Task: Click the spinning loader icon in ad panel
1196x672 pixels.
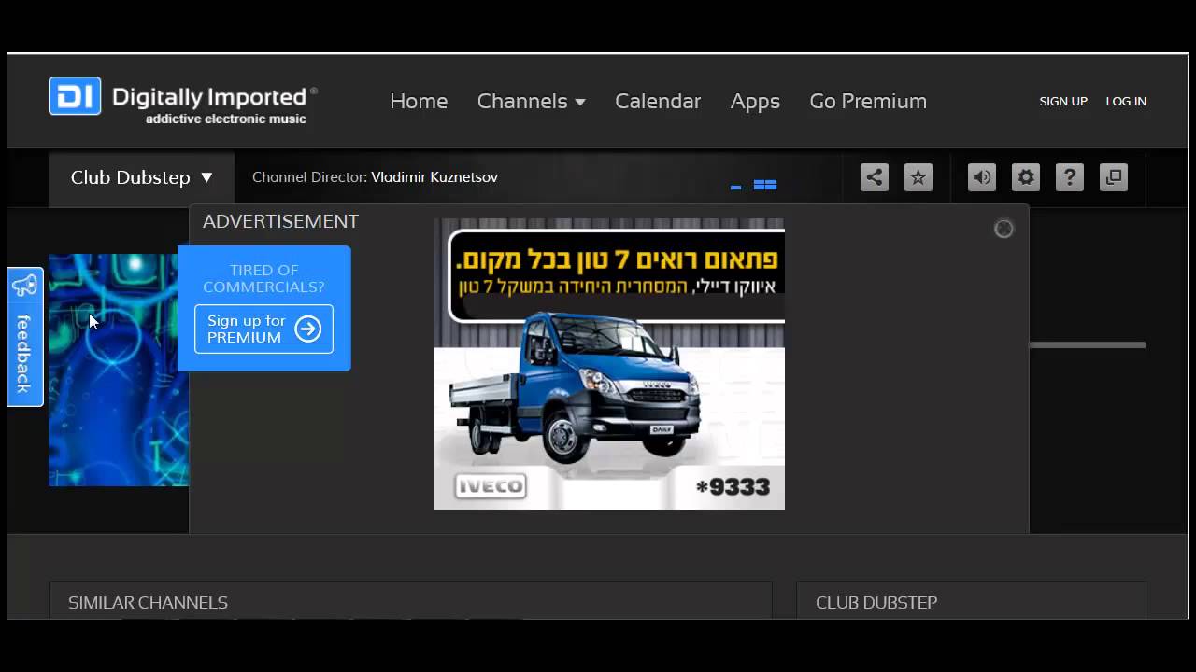Action: [1004, 229]
